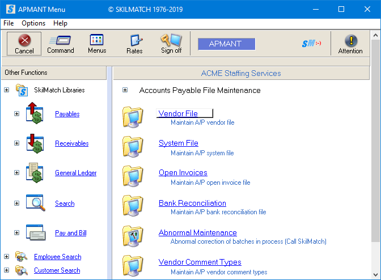Click the Search magnifier icon
Viewport: 381px width, 280px height.
(36, 202)
